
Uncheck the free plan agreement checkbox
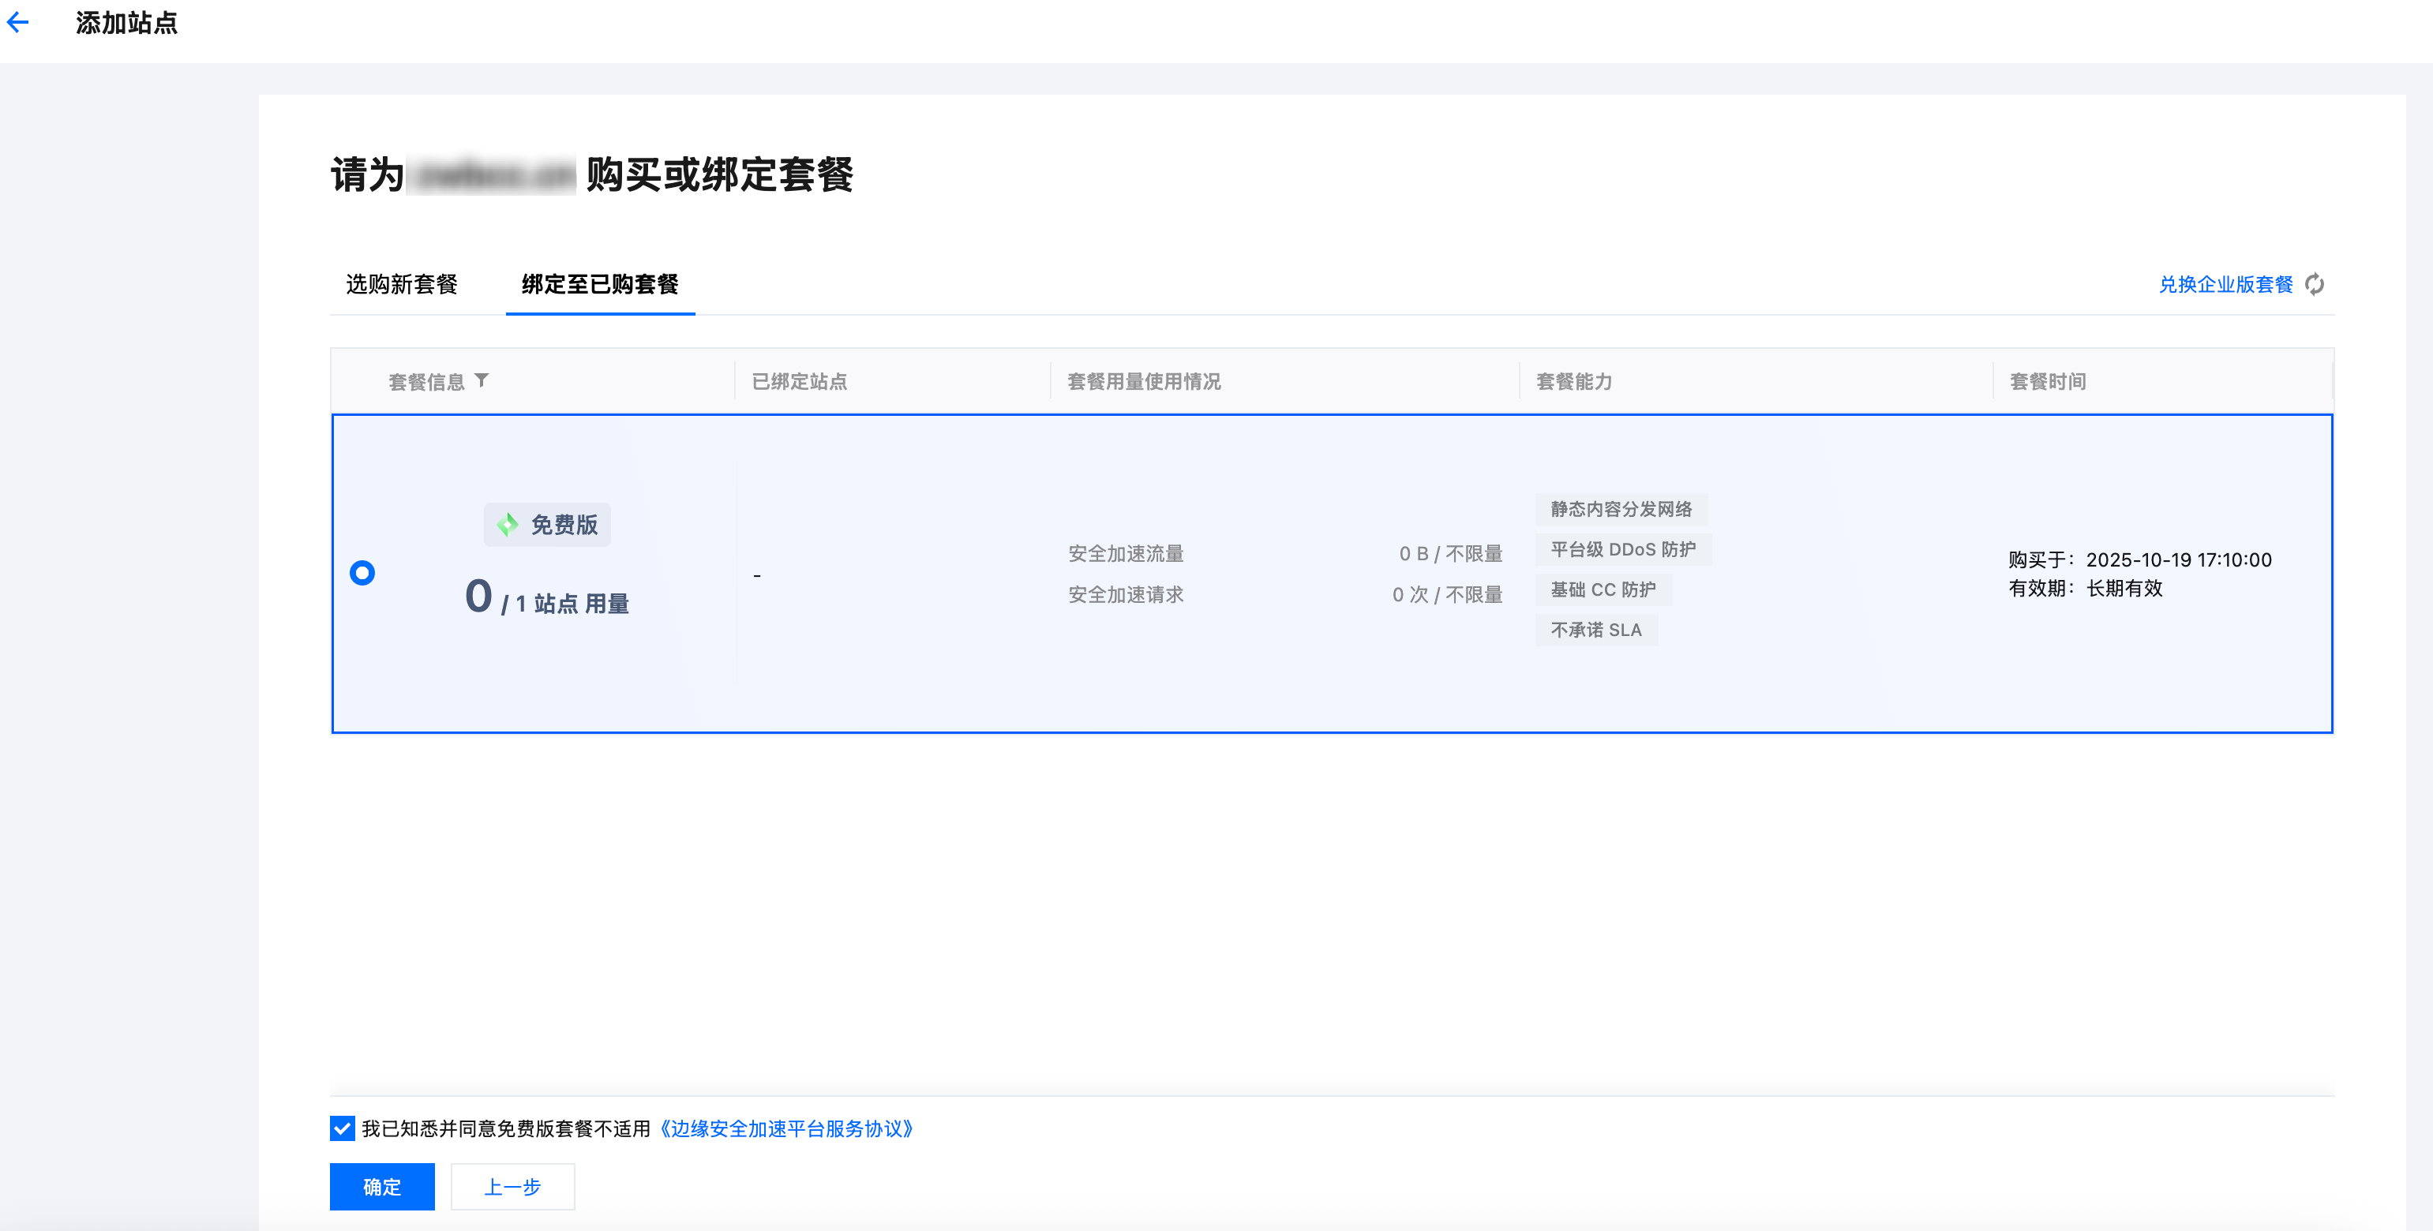(342, 1128)
